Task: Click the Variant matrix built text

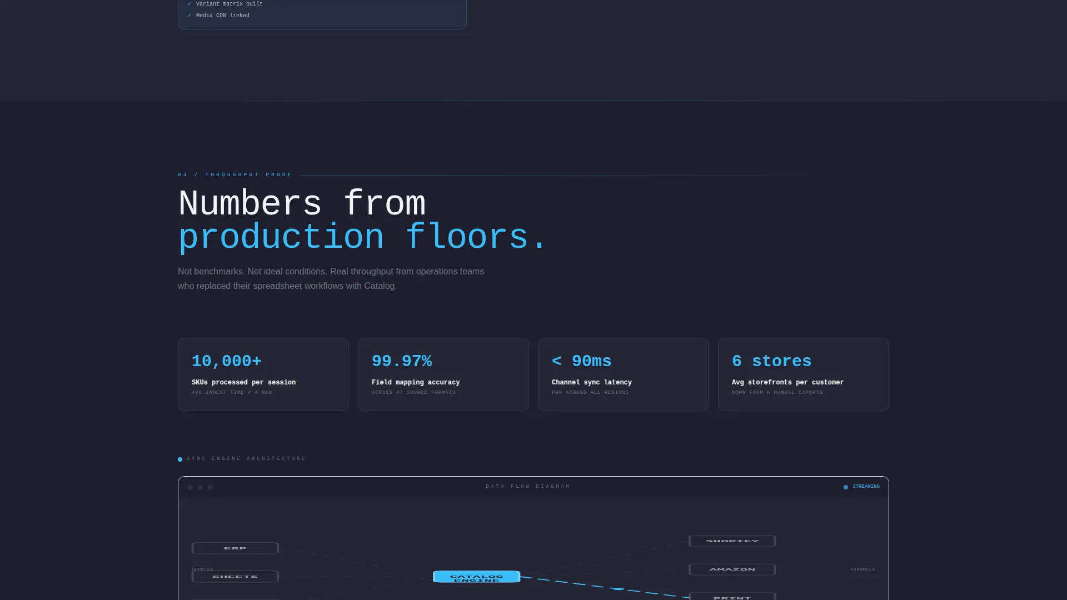Action: pyautogui.click(x=230, y=4)
